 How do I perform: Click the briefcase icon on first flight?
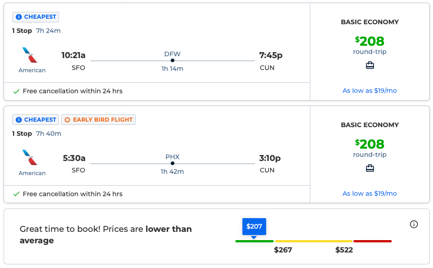pyautogui.click(x=370, y=65)
